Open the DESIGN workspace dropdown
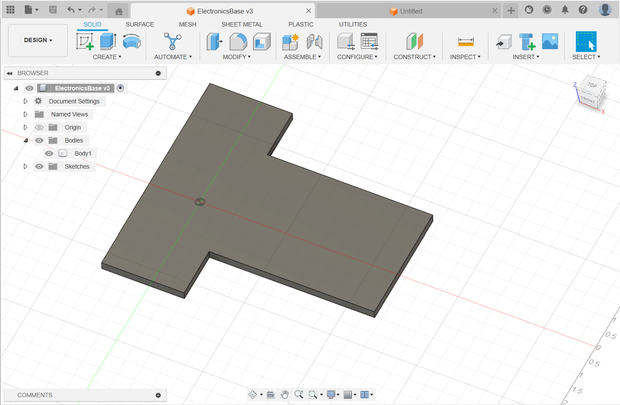Screen dimensions: 620x405 [x=38, y=40]
